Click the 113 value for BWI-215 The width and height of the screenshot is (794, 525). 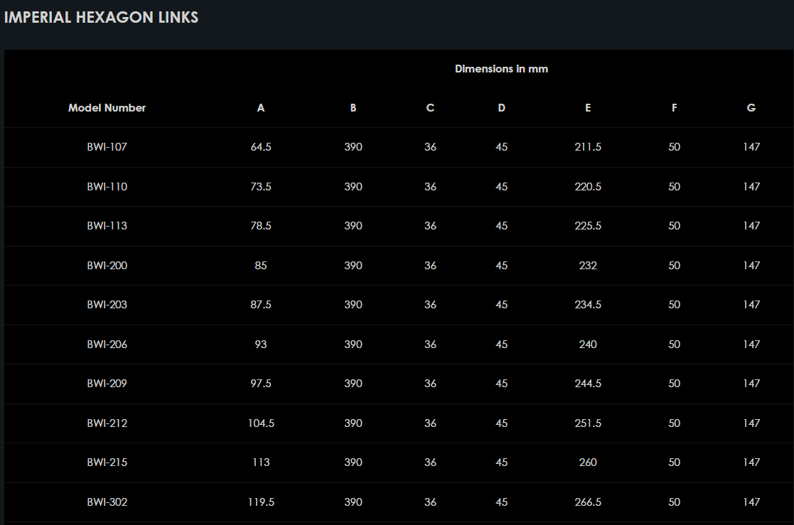tap(261, 462)
